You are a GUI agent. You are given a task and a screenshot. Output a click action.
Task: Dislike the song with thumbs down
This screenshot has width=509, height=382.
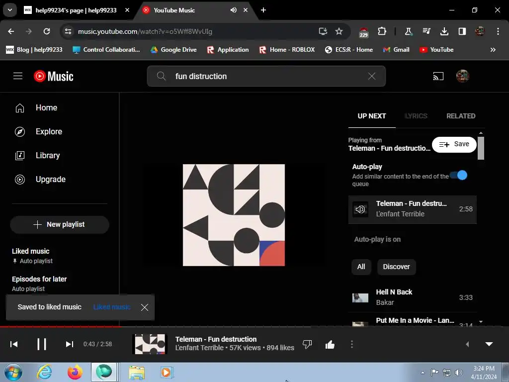click(307, 344)
